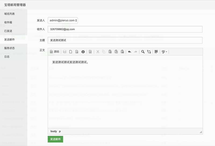Click the 收件人 recipient input field

point(125,29)
